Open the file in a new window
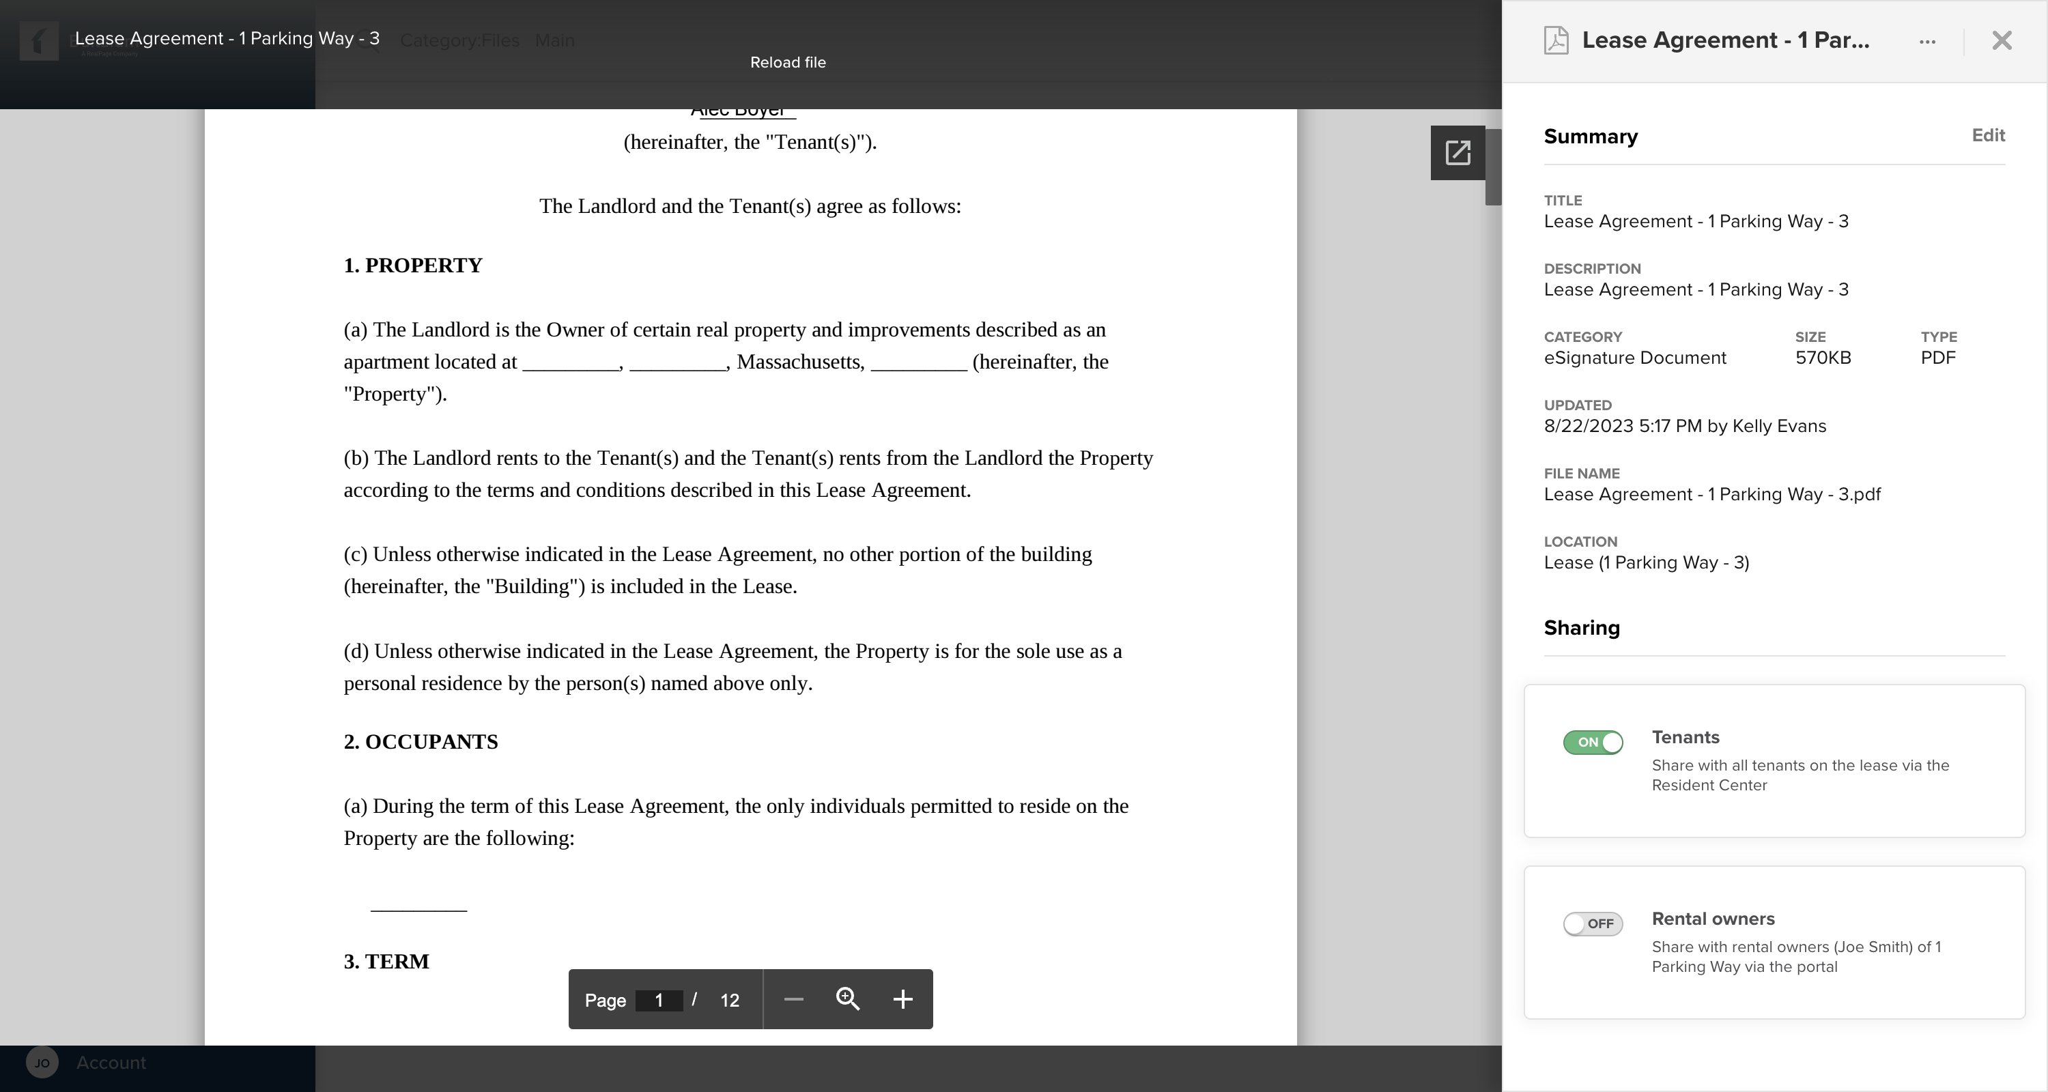This screenshot has height=1092, width=2048. click(1457, 153)
